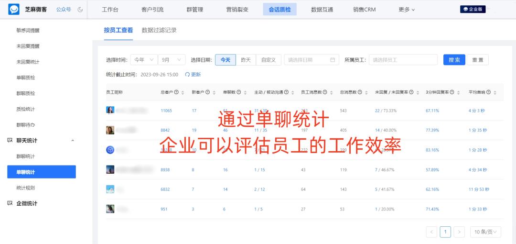Click the 更新 refresh icon
The height and width of the screenshot is (244, 516).
pyautogui.click(x=187, y=75)
